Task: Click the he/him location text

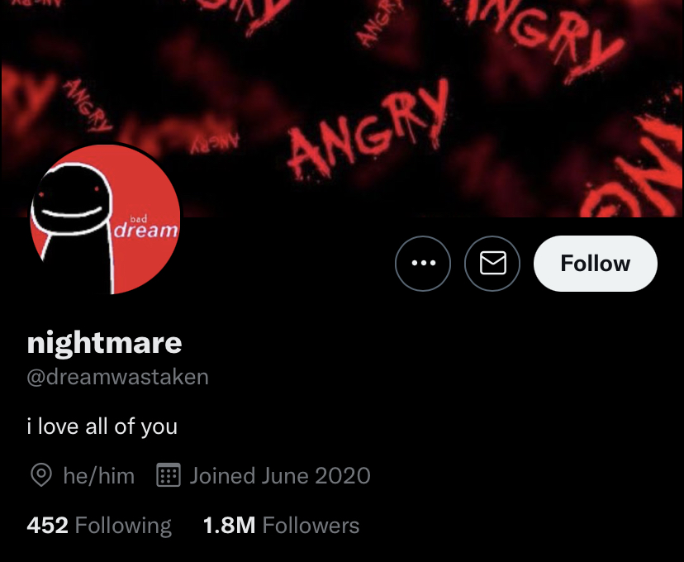Action: click(x=98, y=475)
